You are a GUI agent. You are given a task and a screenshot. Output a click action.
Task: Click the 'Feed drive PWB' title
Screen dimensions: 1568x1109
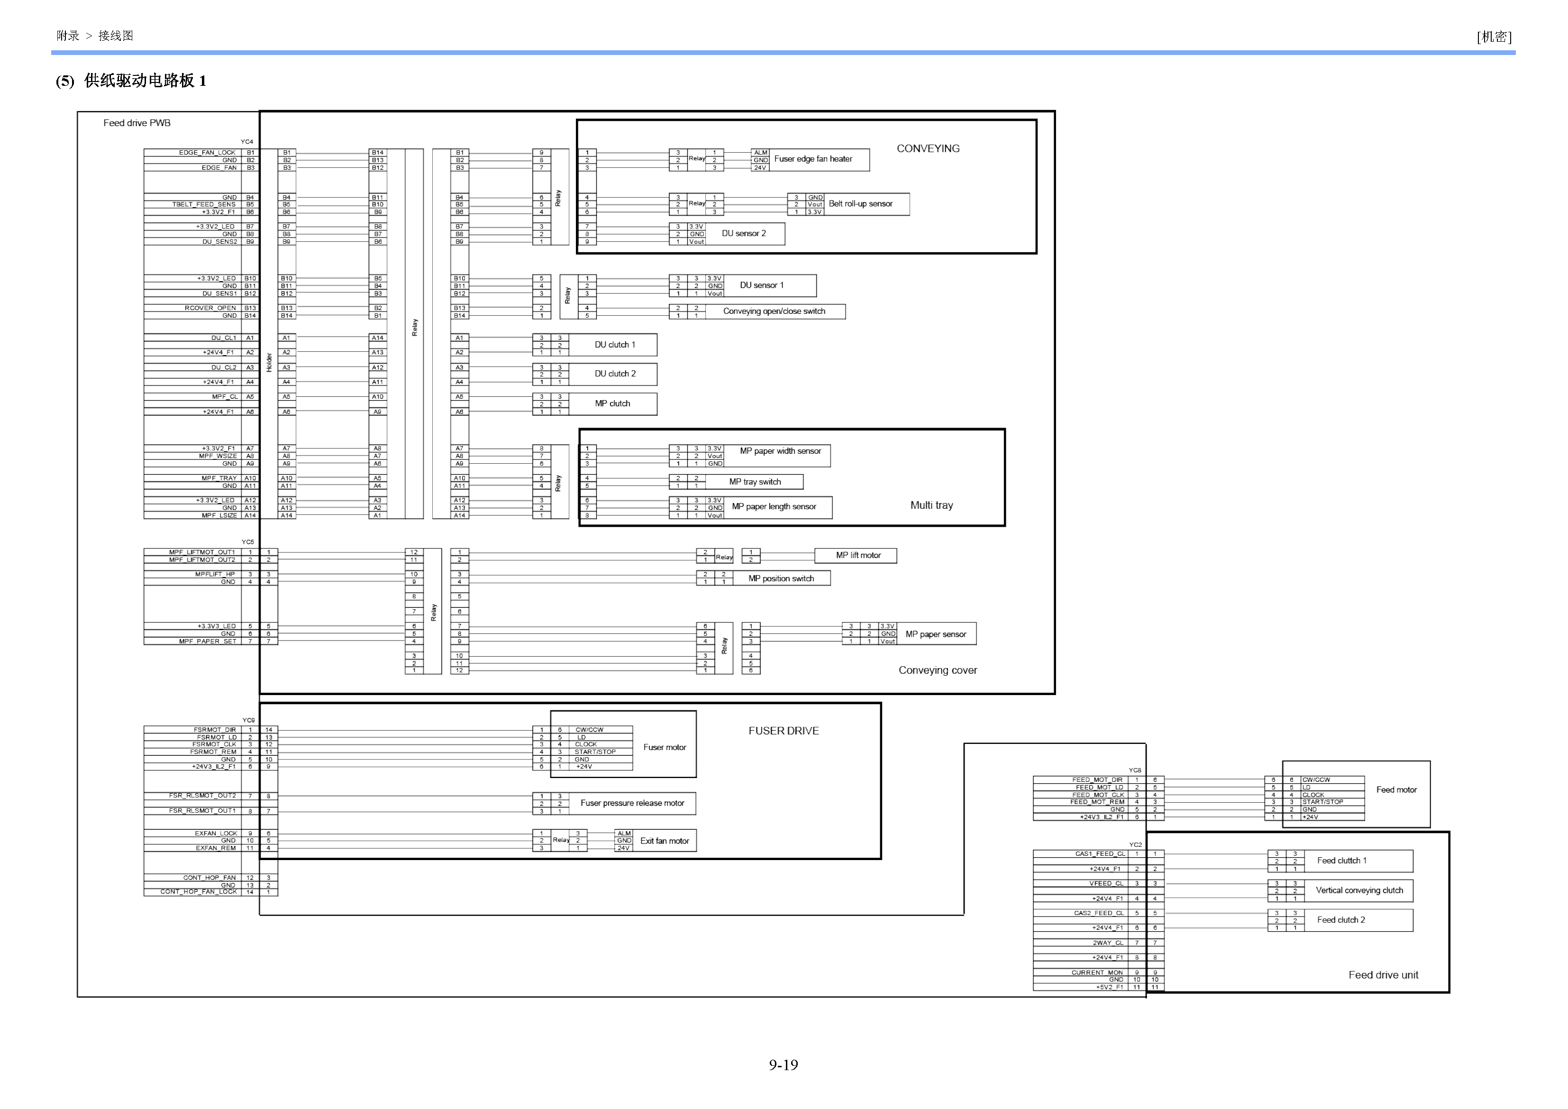tap(137, 123)
